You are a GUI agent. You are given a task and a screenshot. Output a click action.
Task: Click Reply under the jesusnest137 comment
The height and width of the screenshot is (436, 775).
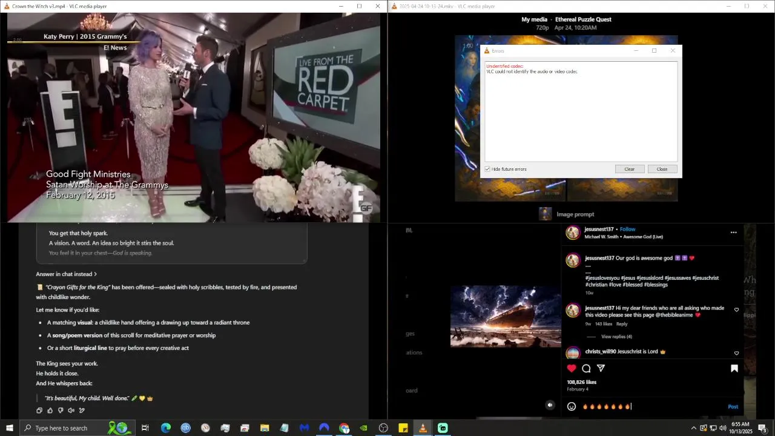[x=622, y=324]
